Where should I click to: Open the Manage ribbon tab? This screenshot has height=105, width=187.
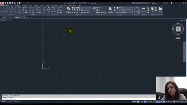[36, 5]
